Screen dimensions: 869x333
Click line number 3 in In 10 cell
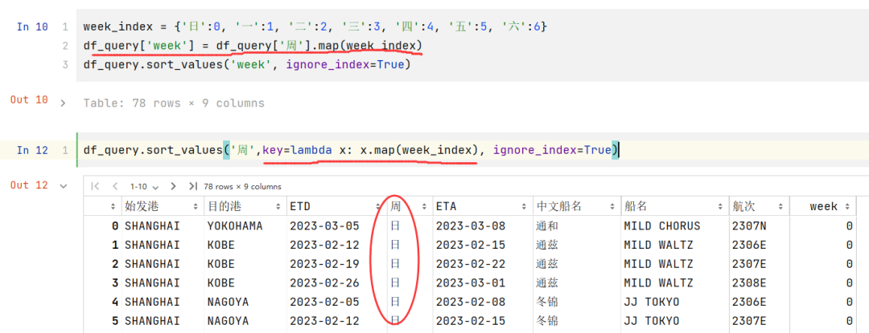pos(65,65)
